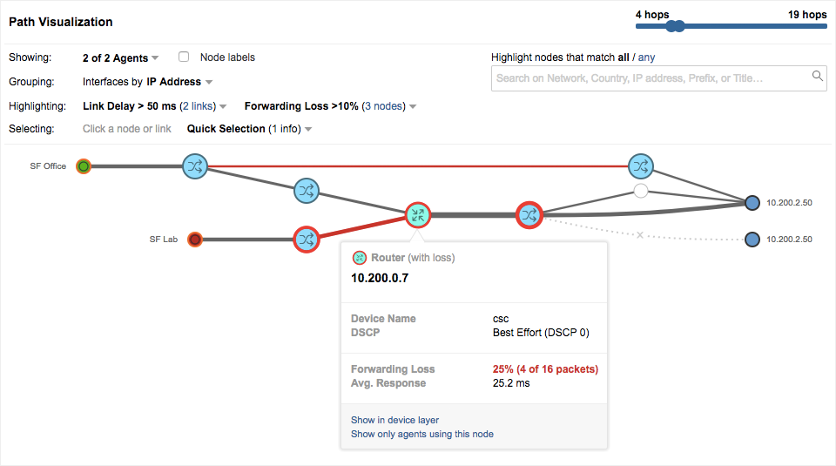
Task: Click the bottom 10.200.2.50 destination node
Action: coord(752,239)
